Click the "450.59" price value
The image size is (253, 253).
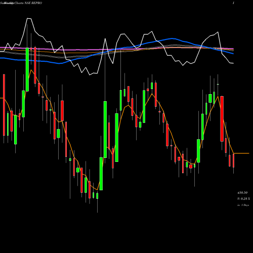point(242,193)
